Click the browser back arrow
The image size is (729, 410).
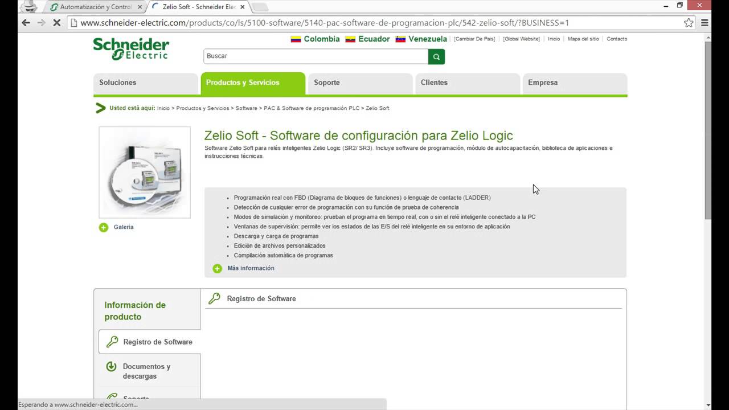point(25,23)
